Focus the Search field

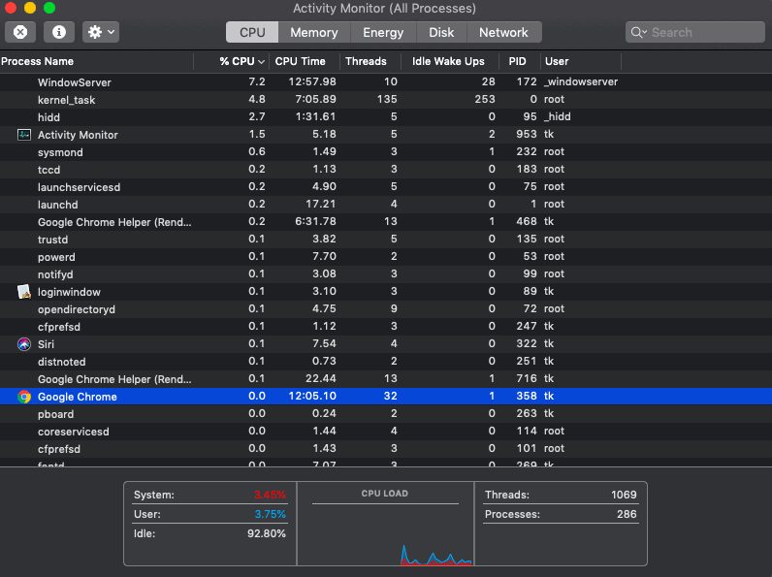[x=695, y=33]
